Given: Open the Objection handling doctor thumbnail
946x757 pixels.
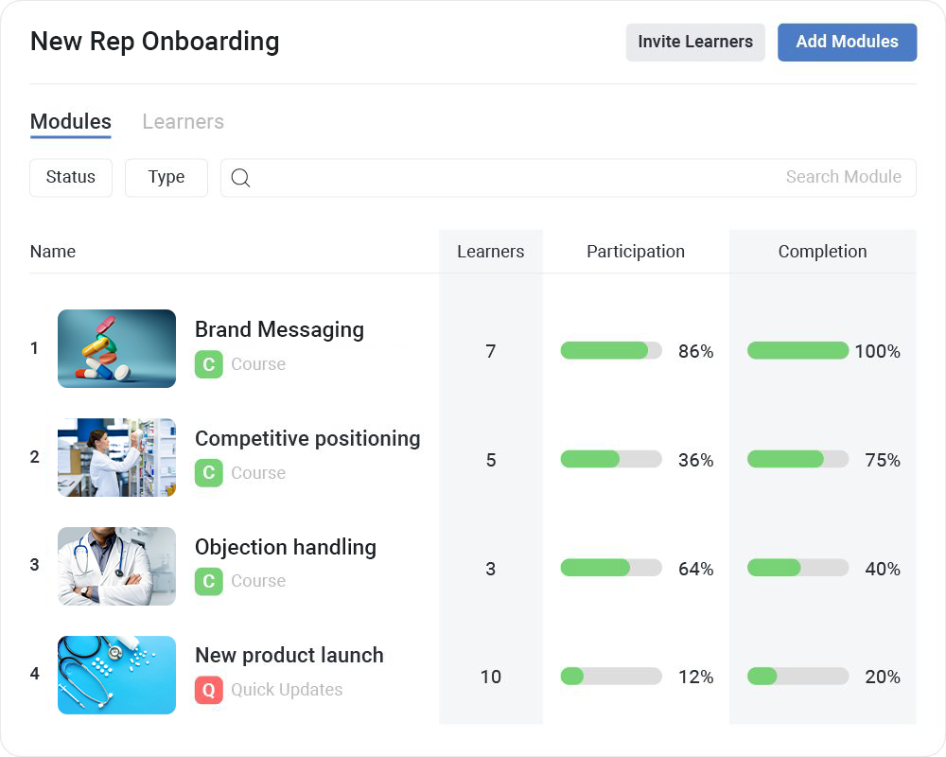Looking at the screenshot, I should pyautogui.click(x=116, y=566).
